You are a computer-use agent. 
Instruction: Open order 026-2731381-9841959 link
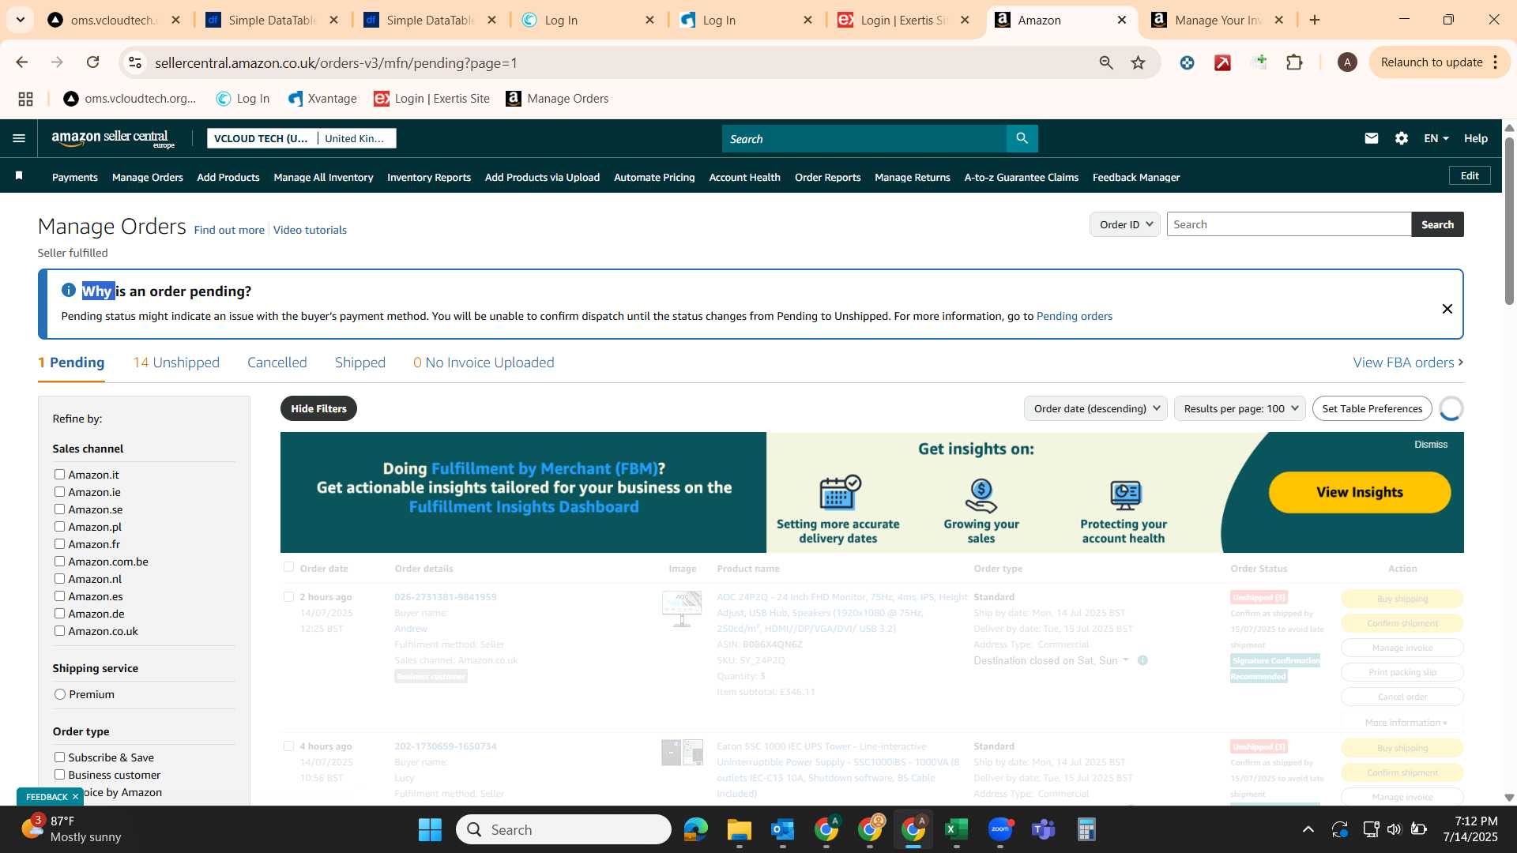point(445,597)
